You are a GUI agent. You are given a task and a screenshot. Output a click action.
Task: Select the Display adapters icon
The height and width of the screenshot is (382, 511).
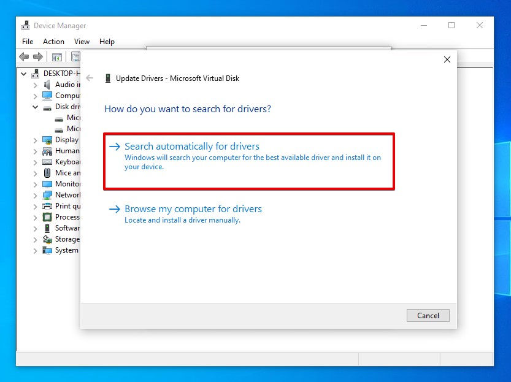coord(47,140)
